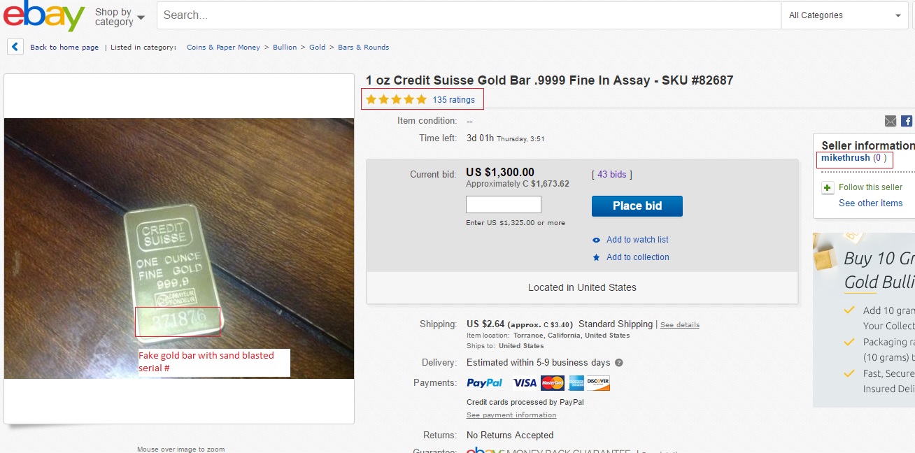Click the Place bid button
The width and height of the screenshot is (915, 453).
(x=637, y=206)
